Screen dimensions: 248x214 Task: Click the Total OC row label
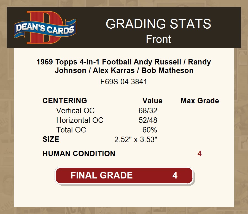71,130
